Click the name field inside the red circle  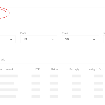pos(52,14)
